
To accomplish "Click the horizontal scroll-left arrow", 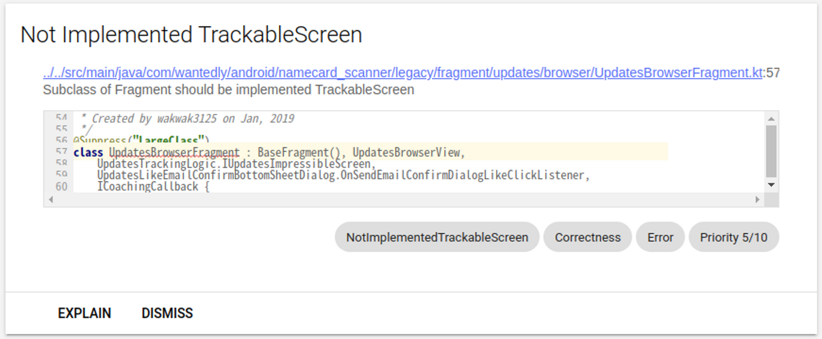I will [51, 200].
